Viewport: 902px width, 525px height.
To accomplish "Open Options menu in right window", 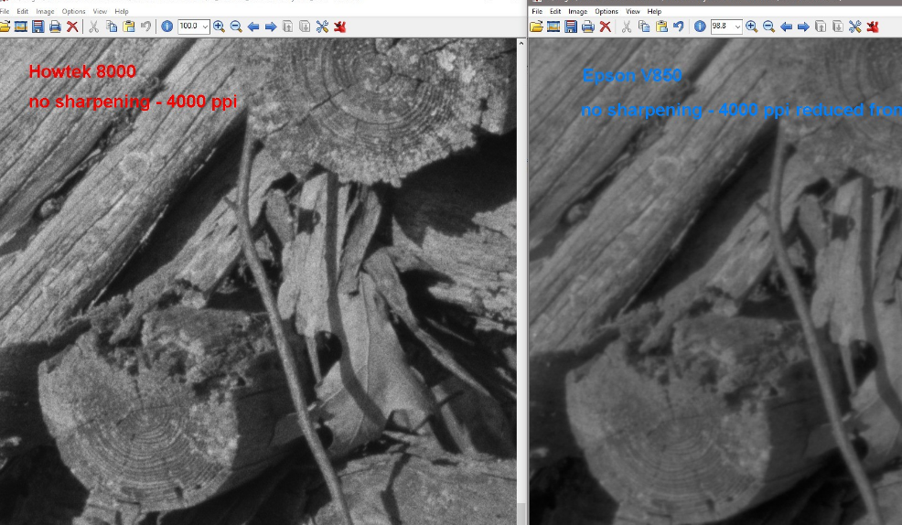I will [x=606, y=11].
